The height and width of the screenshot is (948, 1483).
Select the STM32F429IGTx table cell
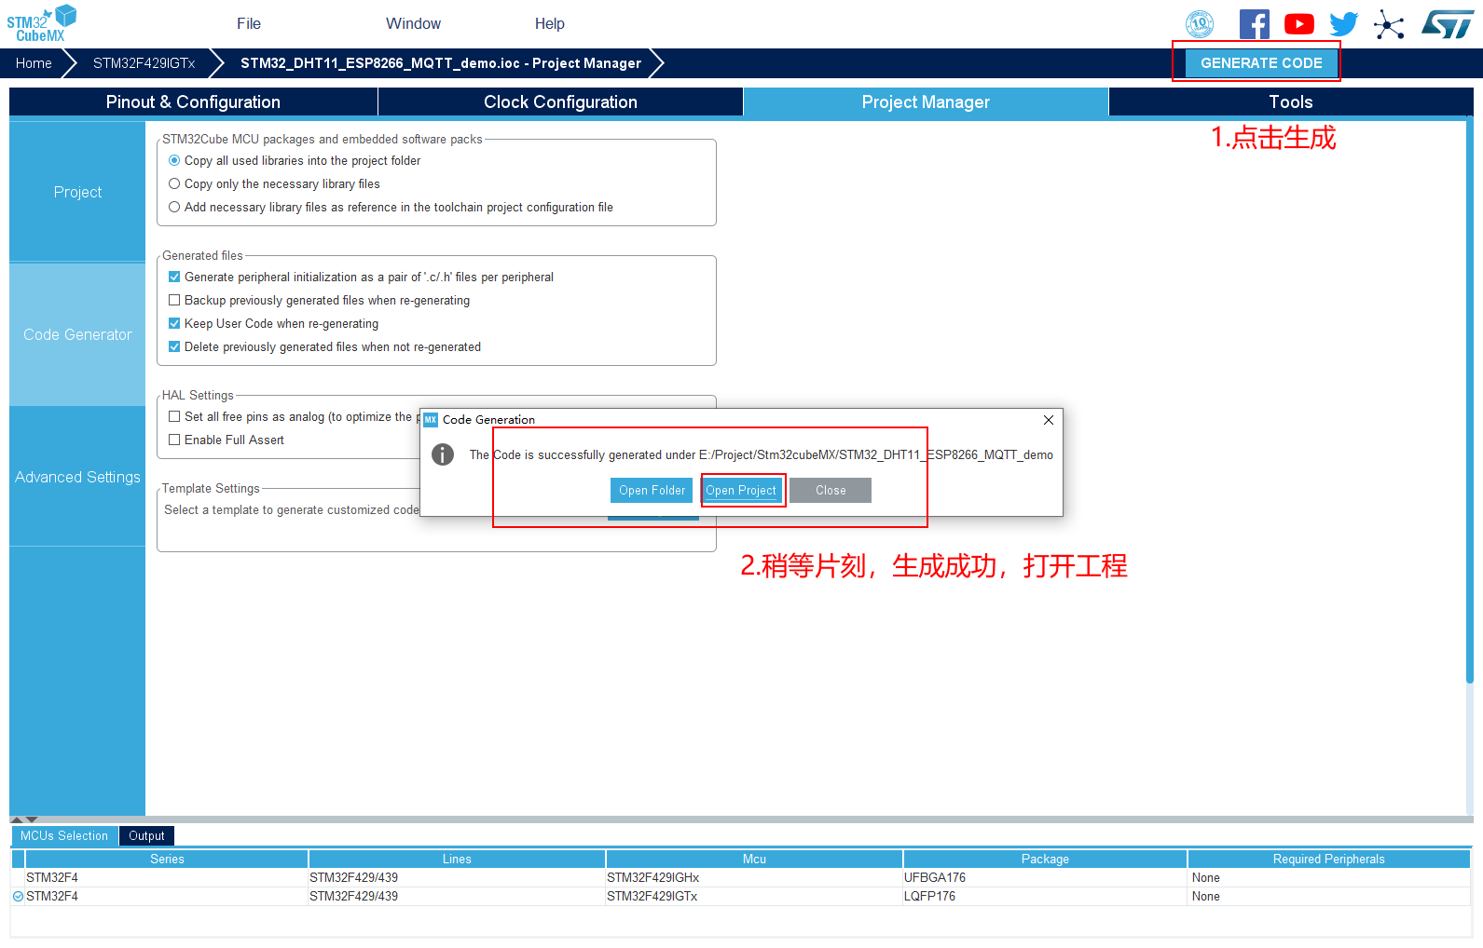click(x=754, y=897)
